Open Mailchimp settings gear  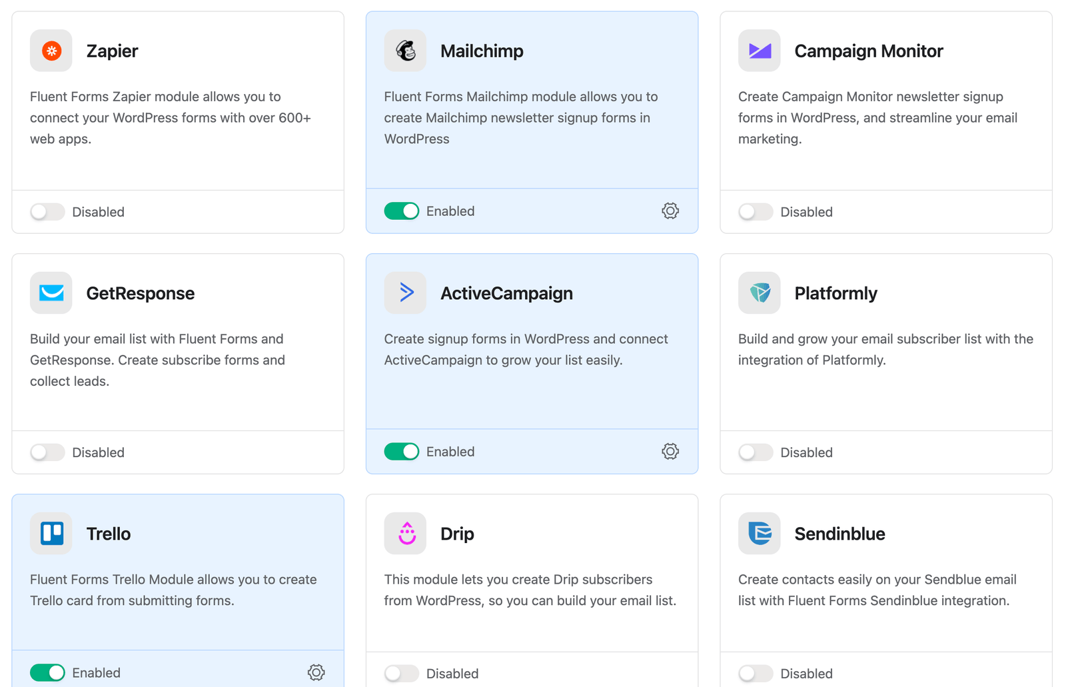(x=670, y=211)
